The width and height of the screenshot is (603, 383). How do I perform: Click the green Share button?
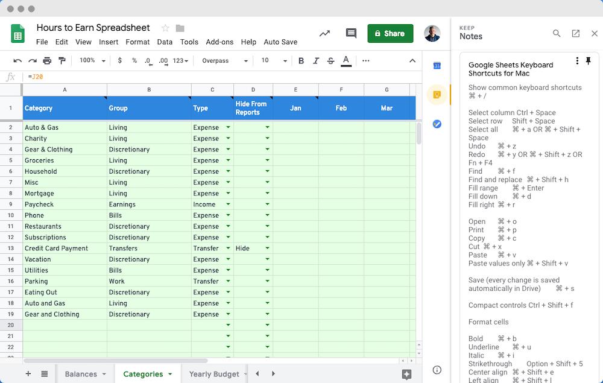click(390, 33)
